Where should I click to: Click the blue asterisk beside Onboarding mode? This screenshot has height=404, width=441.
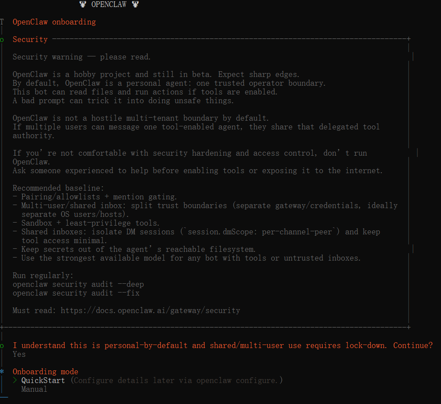(x=2, y=371)
